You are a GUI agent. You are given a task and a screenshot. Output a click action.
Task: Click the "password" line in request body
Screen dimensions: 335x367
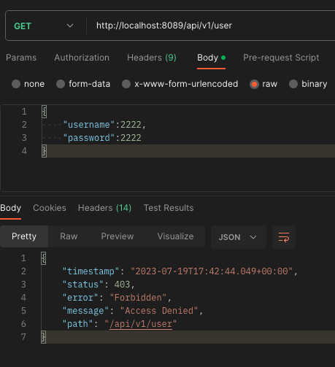[102, 138]
